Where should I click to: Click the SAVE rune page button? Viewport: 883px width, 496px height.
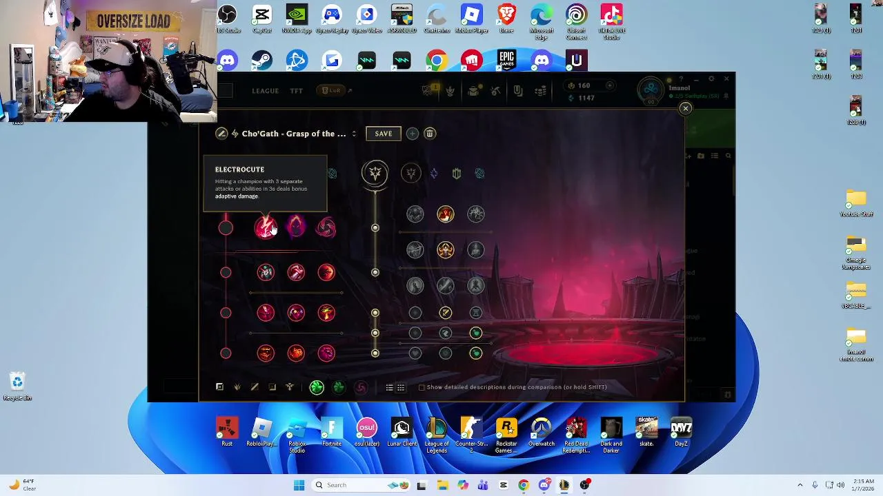click(x=384, y=134)
